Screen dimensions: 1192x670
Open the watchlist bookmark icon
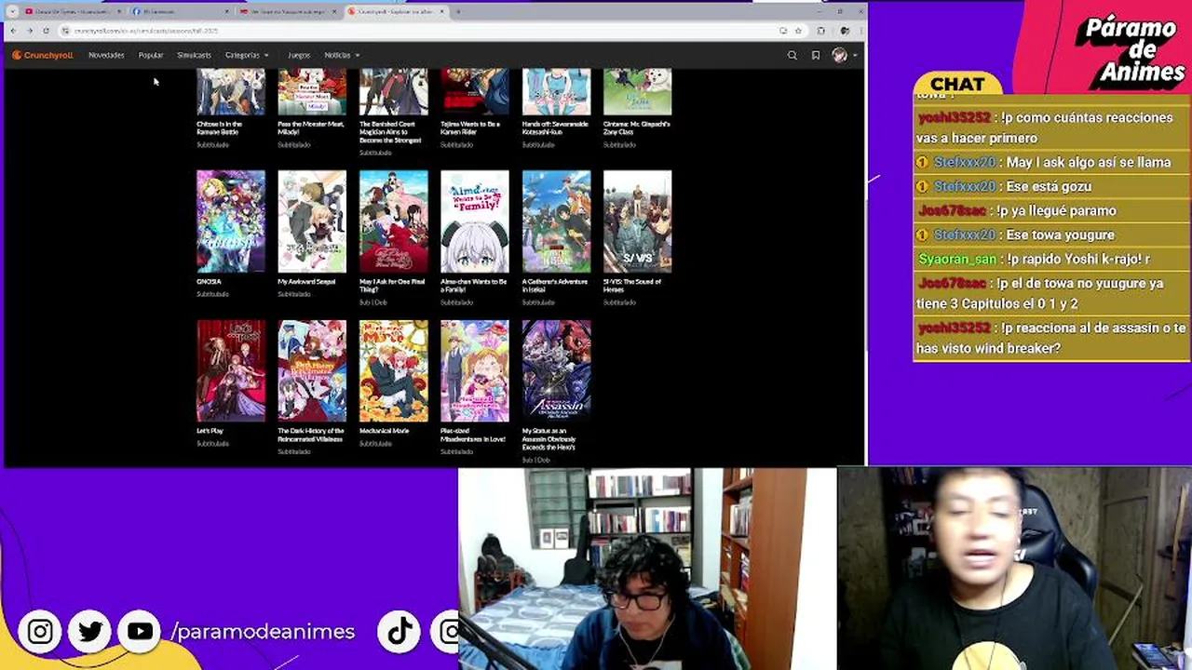[816, 55]
